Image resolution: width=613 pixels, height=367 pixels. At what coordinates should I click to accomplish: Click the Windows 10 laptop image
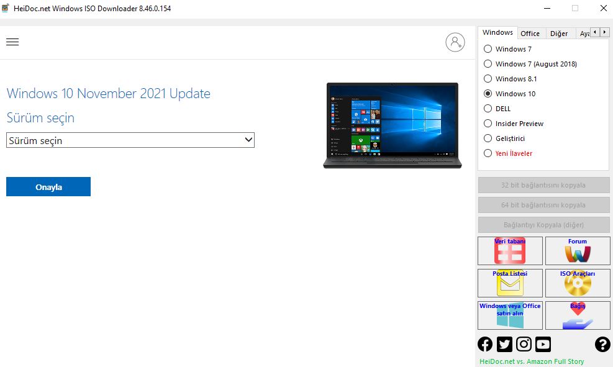(393, 125)
